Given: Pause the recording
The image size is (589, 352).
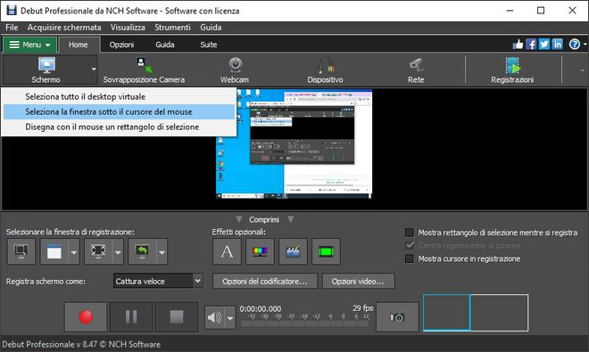Looking at the screenshot, I should coord(131,317).
